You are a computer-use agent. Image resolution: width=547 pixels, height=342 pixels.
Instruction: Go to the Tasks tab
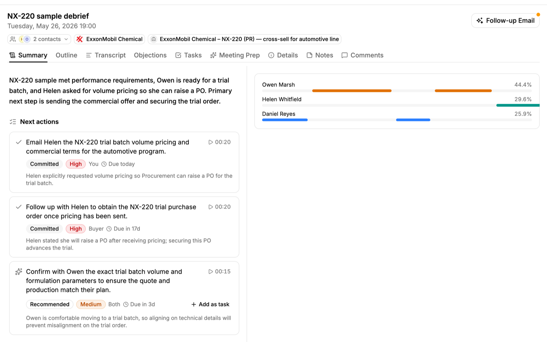point(188,55)
